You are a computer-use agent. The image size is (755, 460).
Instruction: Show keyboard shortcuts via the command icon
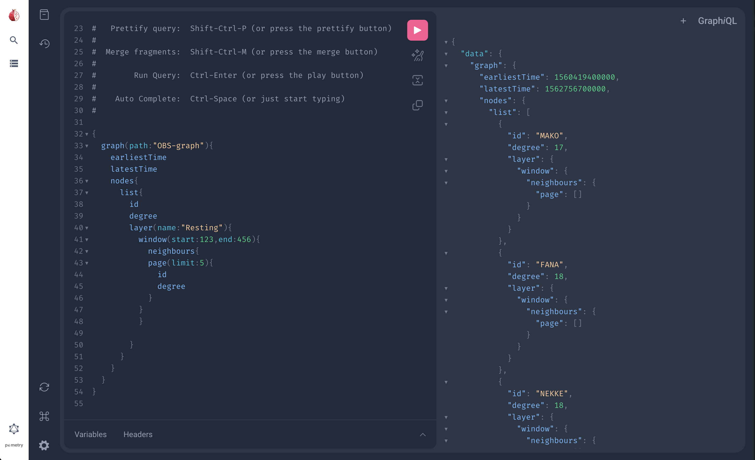[x=45, y=416]
